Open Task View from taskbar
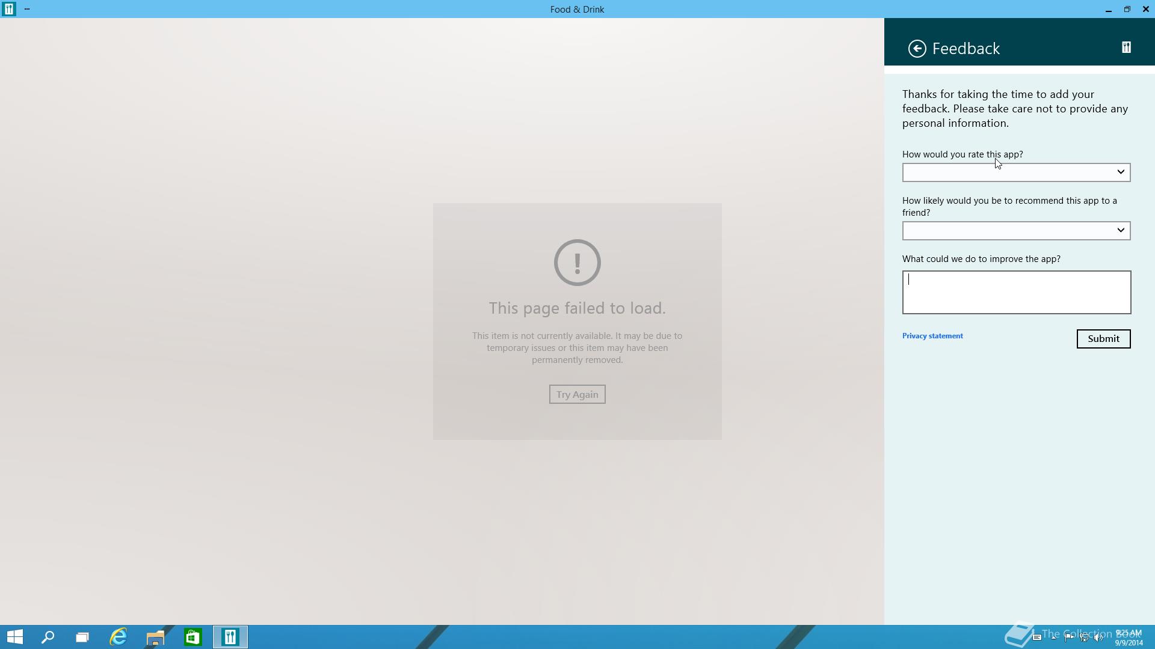 (82, 637)
